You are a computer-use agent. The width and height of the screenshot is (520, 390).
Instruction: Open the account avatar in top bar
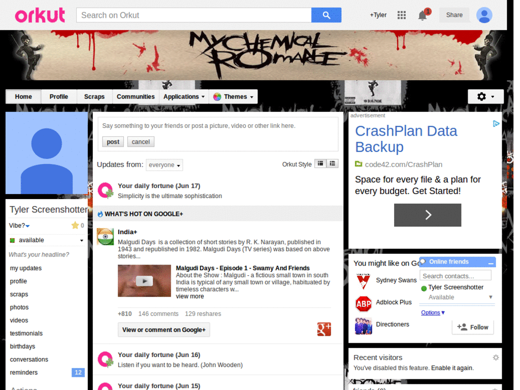[484, 15]
